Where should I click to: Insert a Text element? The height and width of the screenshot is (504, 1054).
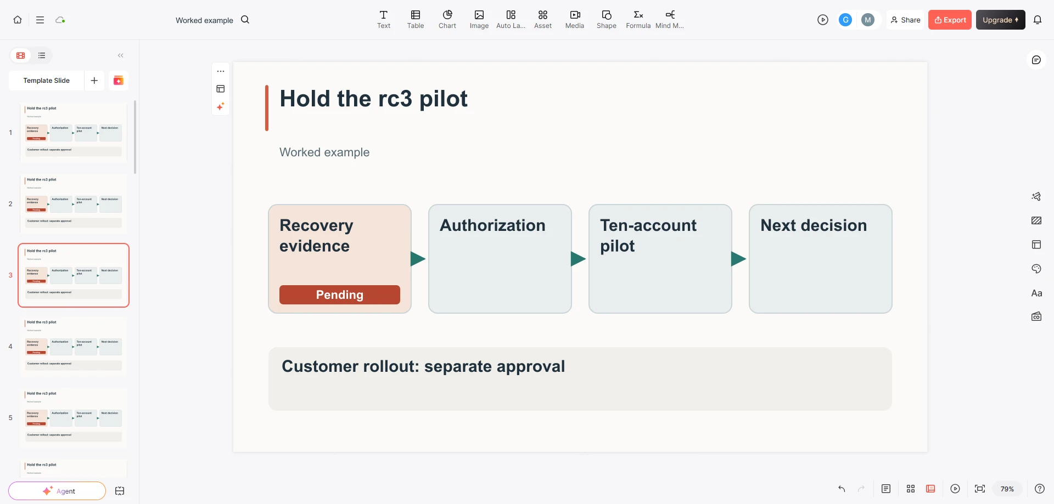point(384,19)
